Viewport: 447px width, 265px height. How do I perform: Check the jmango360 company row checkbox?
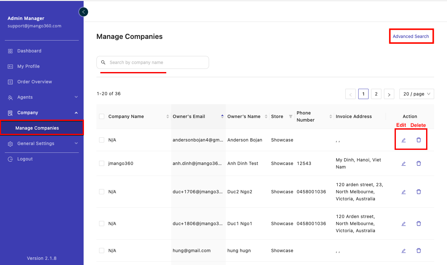coord(102,163)
